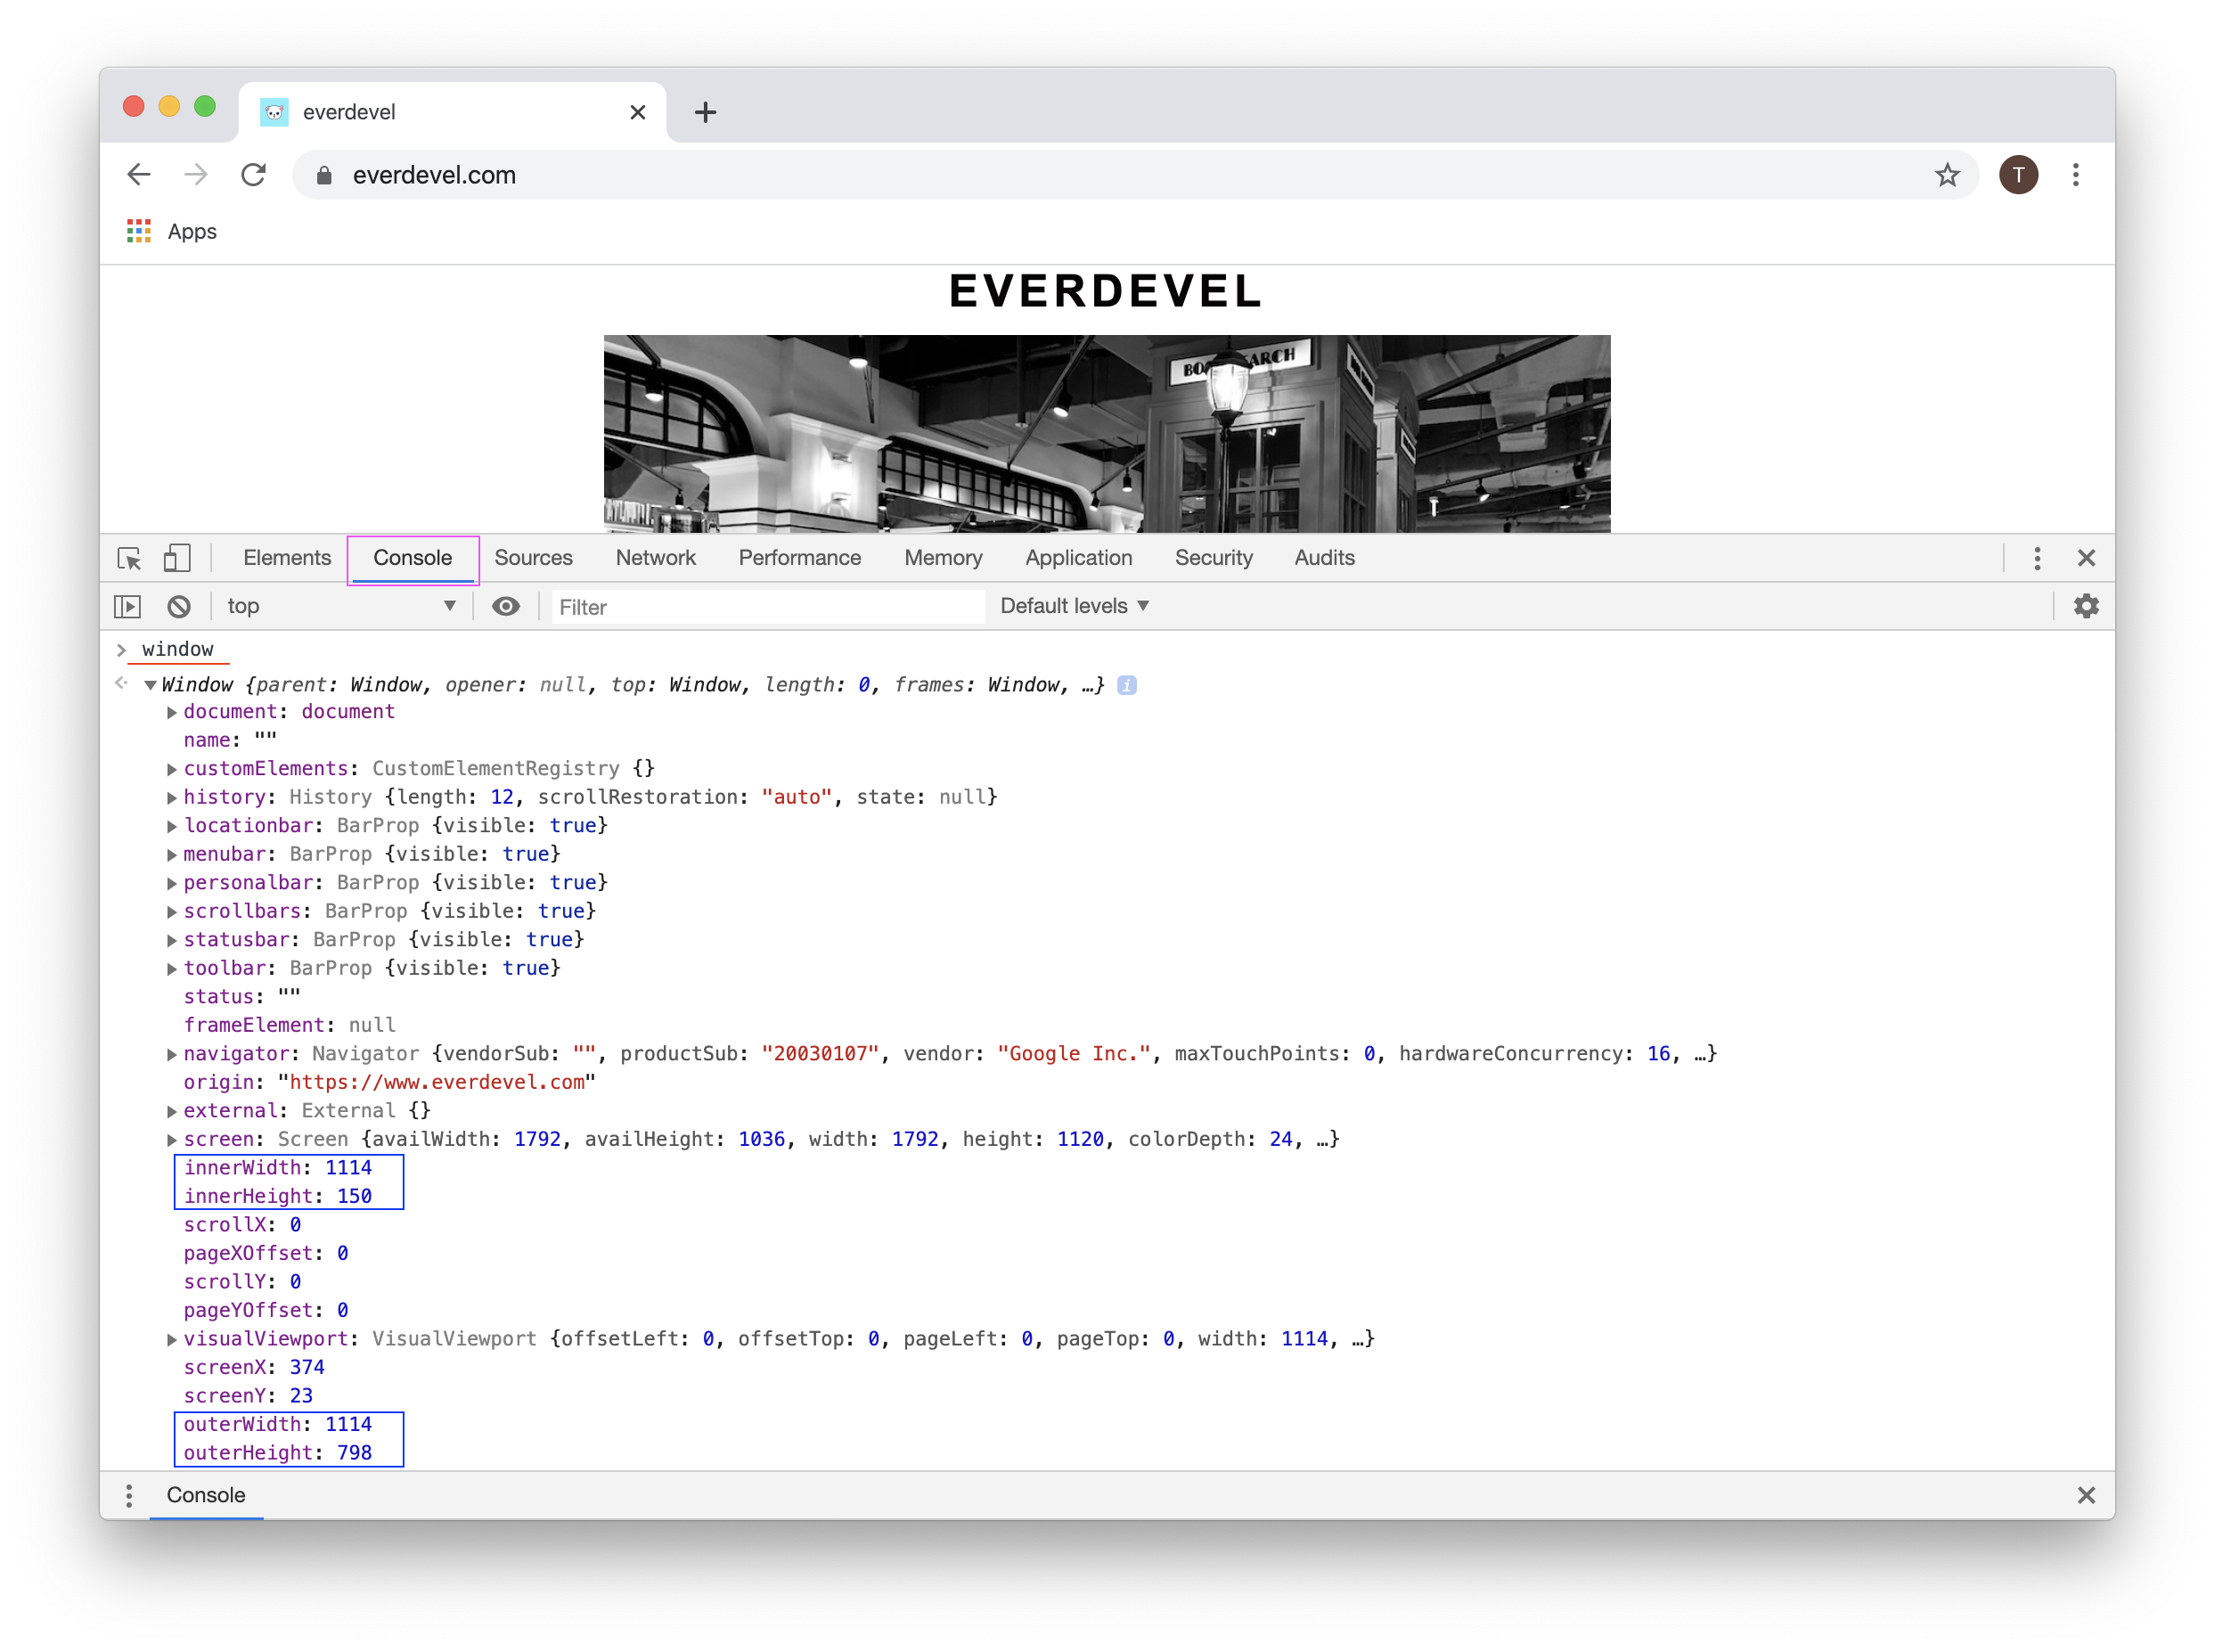Switch to the Memory tab
Screen dimensions: 2215x1652
[943, 558]
